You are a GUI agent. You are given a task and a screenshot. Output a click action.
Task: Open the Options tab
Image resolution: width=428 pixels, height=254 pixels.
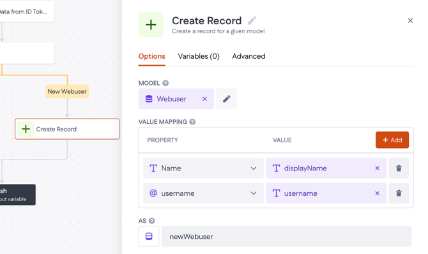(x=152, y=56)
